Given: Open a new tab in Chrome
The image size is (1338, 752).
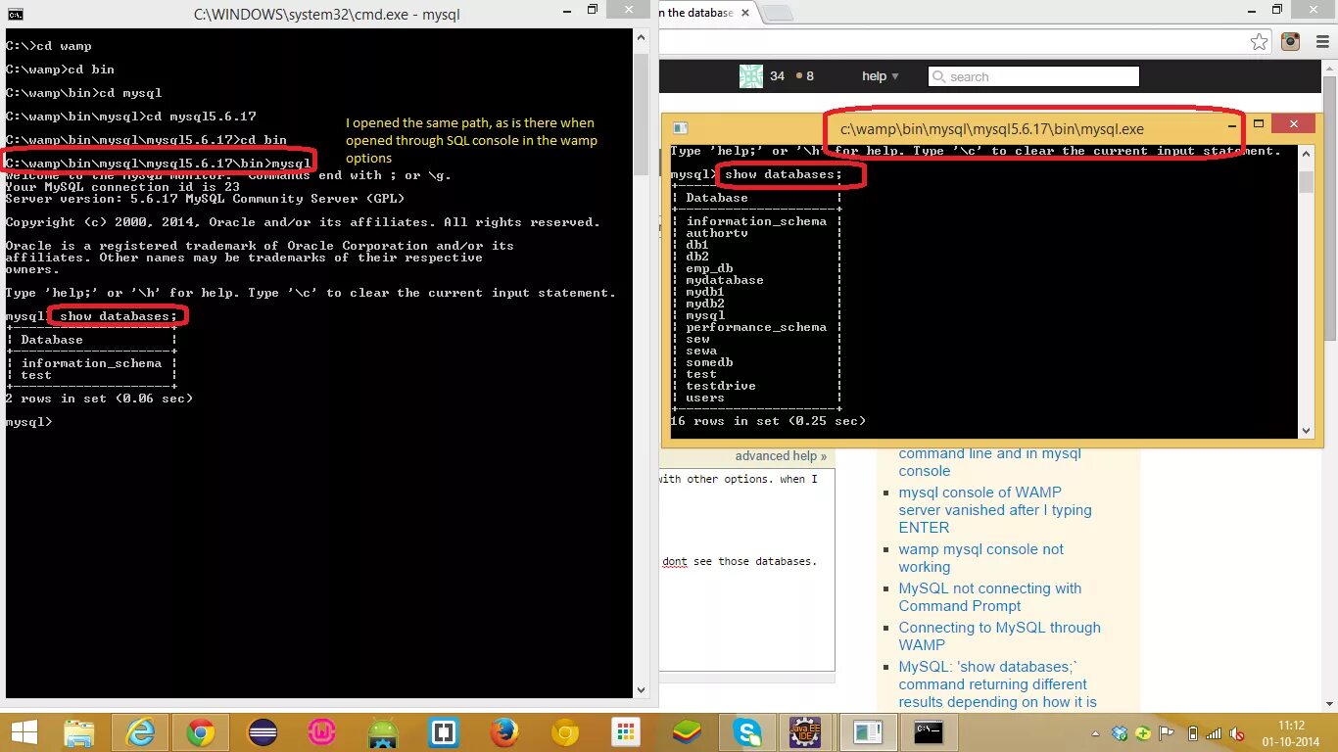Looking at the screenshot, I should click(777, 14).
